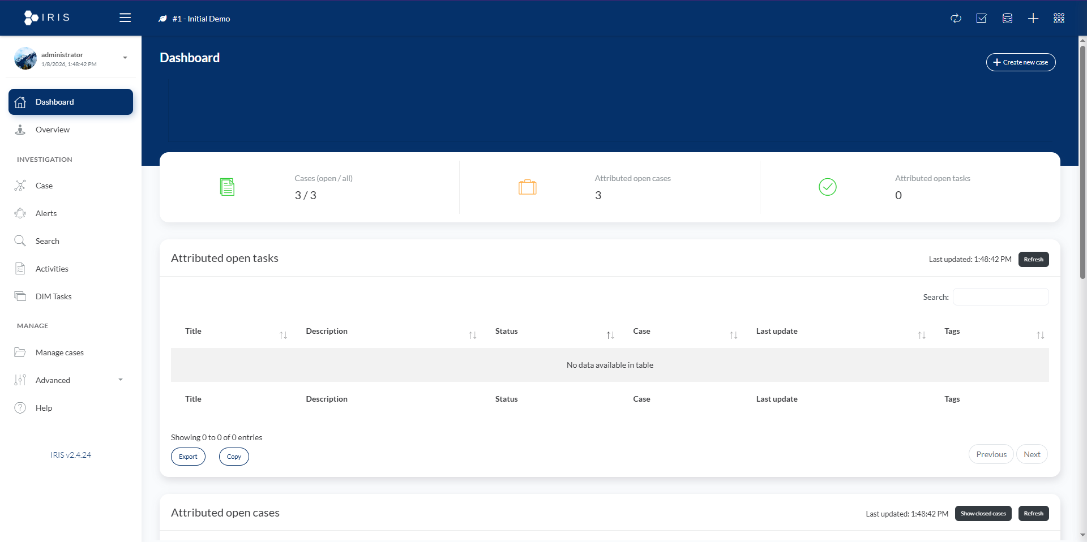Click the Create new case button
The width and height of the screenshot is (1087, 542).
[1020, 62]
